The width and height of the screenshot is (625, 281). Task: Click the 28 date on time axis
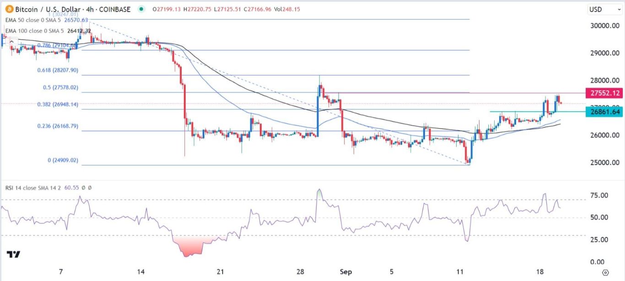pyautogui.click(x=300, y=271)
